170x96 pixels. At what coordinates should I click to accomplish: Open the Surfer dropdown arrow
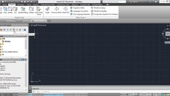click(x=47, y=14)
